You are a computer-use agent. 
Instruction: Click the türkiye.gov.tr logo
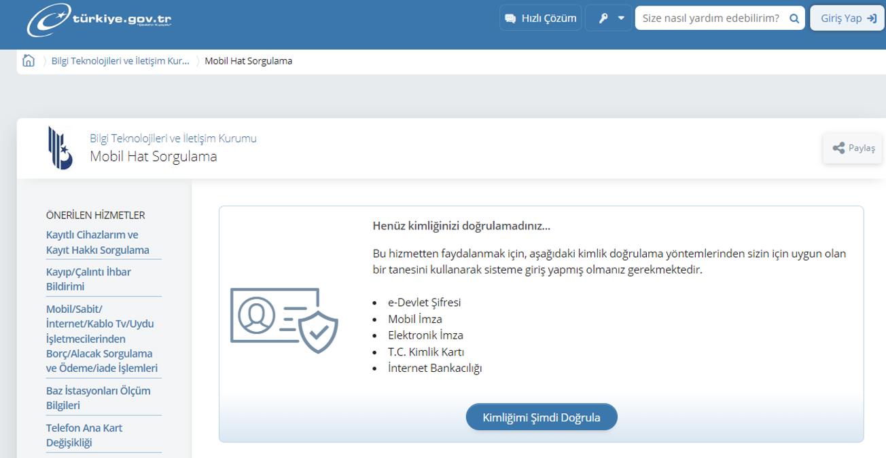99,20
